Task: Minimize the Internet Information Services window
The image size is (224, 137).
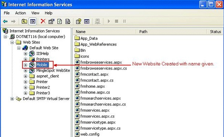Action: click(203, 4)
